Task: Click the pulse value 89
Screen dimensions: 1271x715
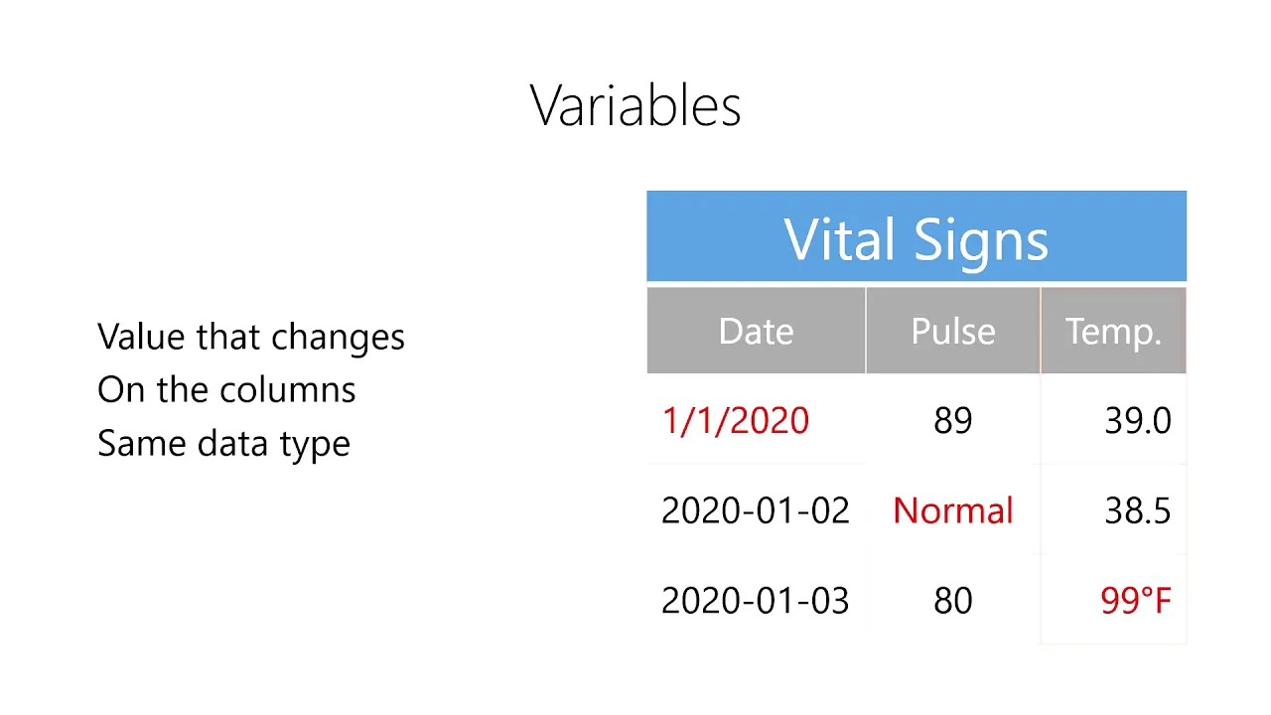Action: coord(953,421)
